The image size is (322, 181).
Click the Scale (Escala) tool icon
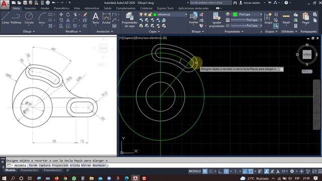click(x=68, y=26)
